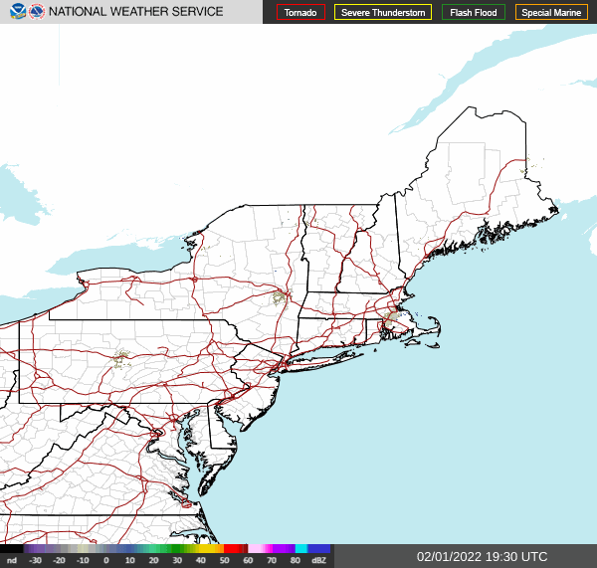Click the radar echo cluster in central Pennsylvania
The height and width of the screenshot is (568, 597).
click(x=121, y=357)
